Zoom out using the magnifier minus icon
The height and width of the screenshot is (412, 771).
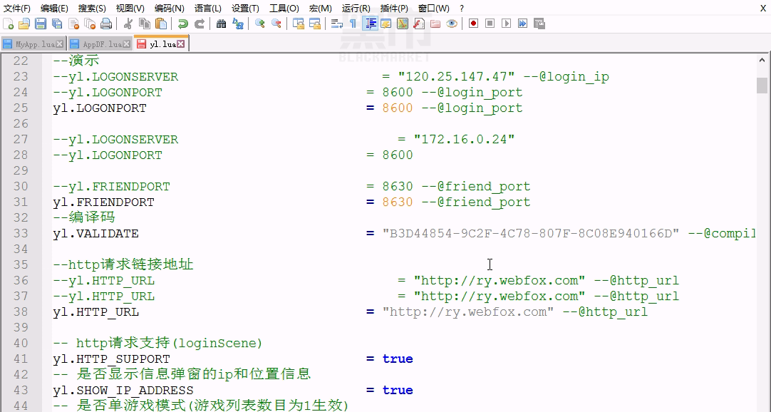[276, 24]
